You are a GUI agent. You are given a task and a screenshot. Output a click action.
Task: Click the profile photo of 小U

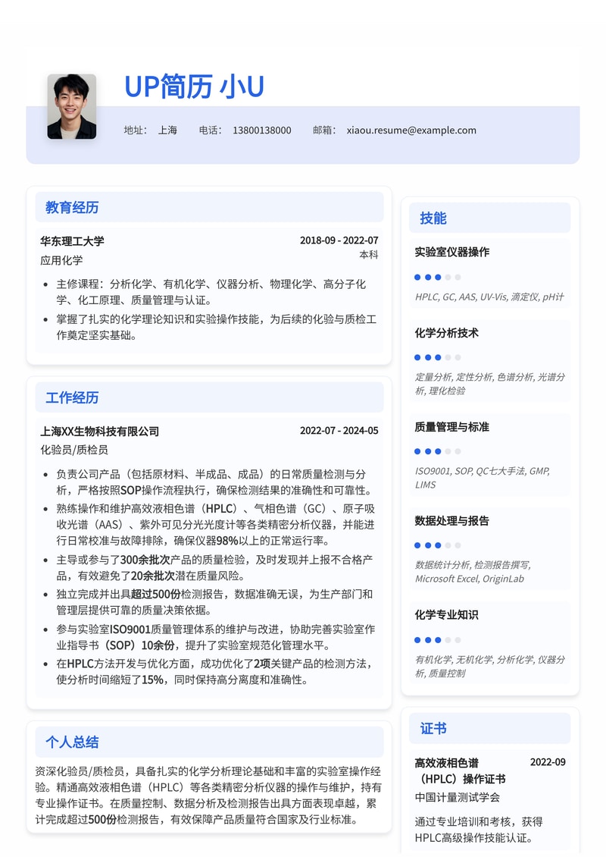(x=72, y=106)
